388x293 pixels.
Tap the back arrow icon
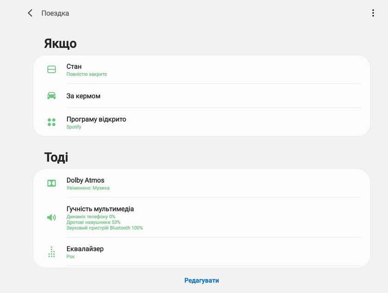[30, 13]
